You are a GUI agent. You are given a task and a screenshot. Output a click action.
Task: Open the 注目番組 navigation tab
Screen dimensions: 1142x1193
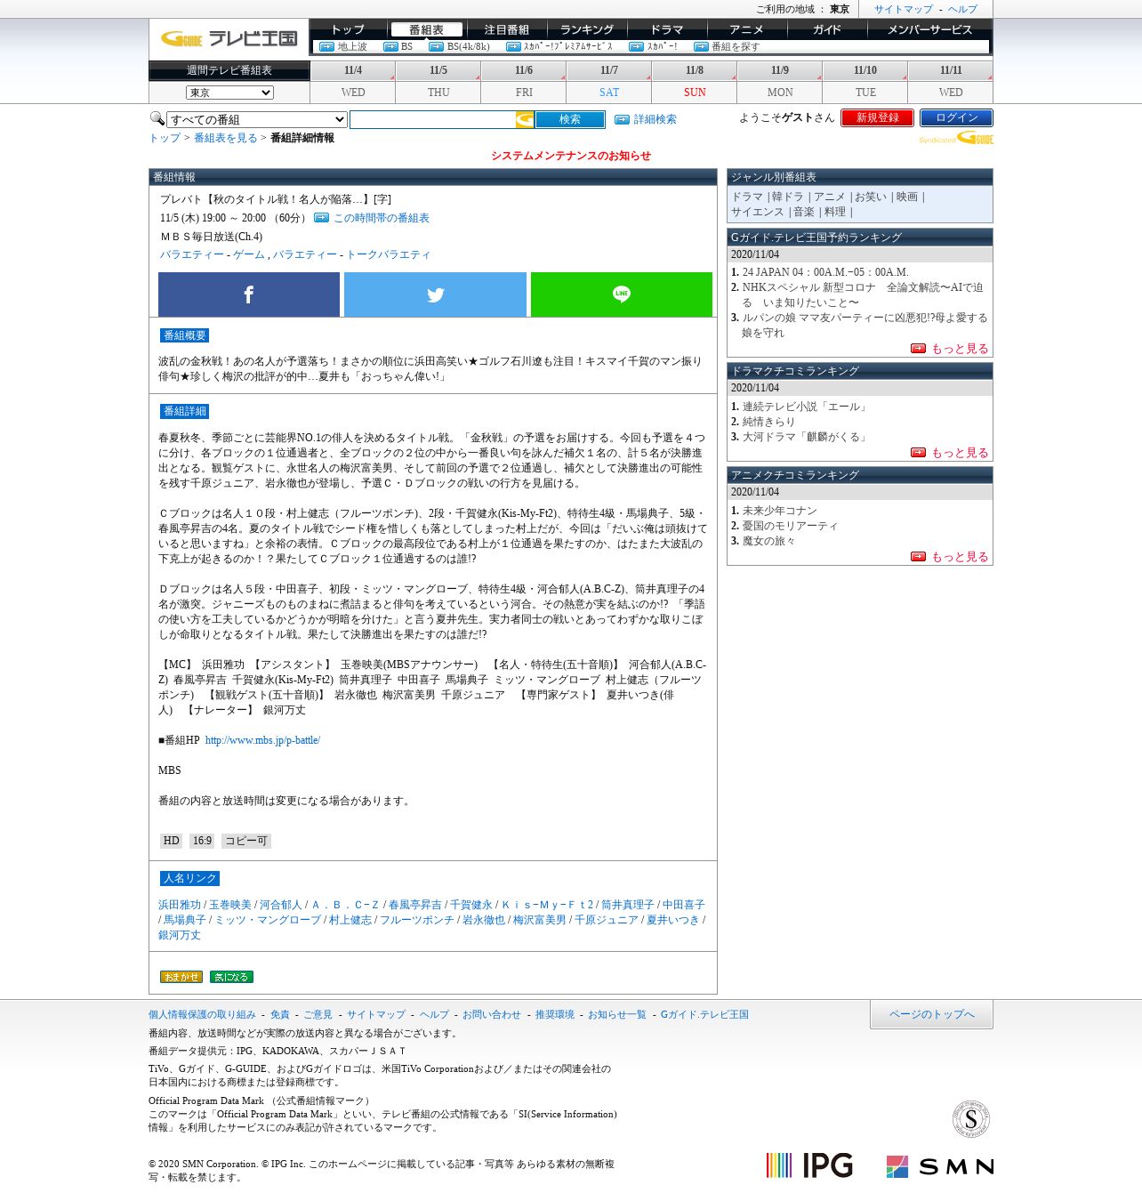(506, 29)
